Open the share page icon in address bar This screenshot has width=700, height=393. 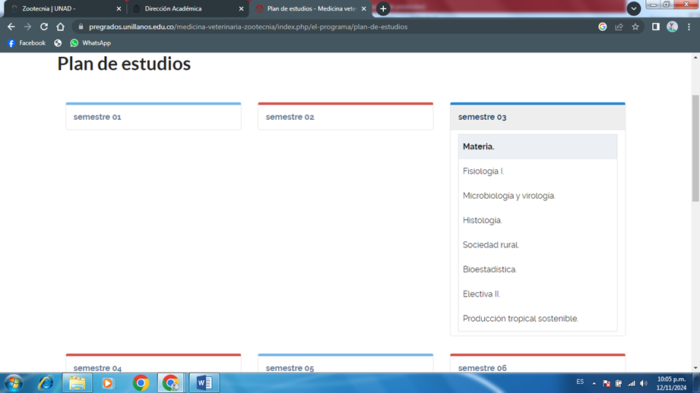pyautogui.click(x=619, y=27)
